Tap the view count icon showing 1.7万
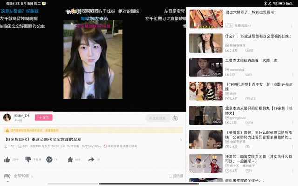Viewport: 298px width, 186px height. tap(6, 146)
